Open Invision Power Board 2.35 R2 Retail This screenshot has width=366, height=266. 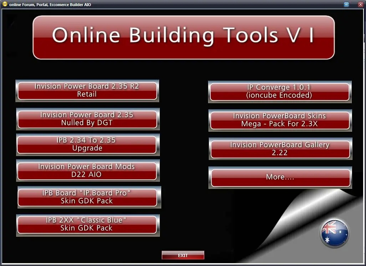(x=87, y=91)
